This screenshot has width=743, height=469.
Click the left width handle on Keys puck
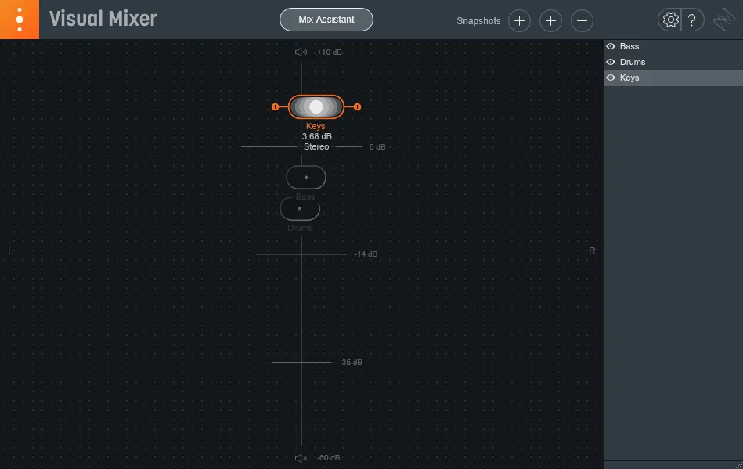274,106
